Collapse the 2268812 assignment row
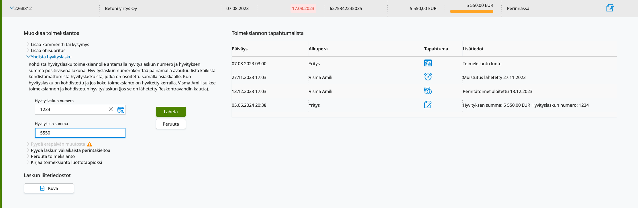Viewport: 638px width, 208px height. 12,8
